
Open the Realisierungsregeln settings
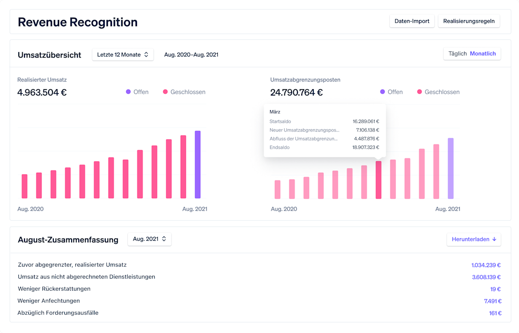click(469, 21)
